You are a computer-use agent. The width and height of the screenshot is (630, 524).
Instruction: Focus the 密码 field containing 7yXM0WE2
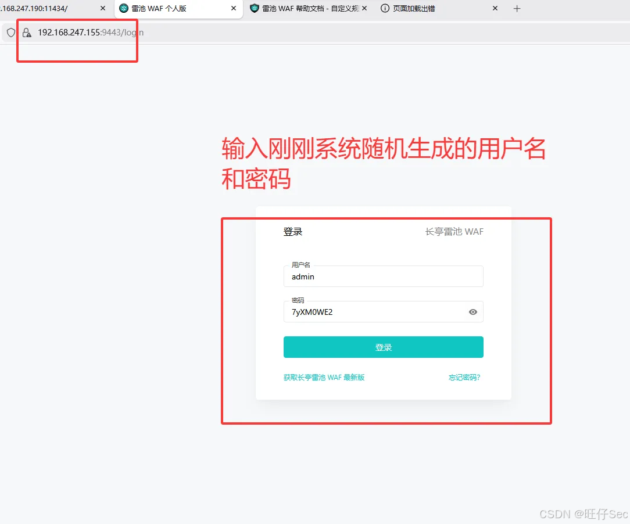(384, 311)
